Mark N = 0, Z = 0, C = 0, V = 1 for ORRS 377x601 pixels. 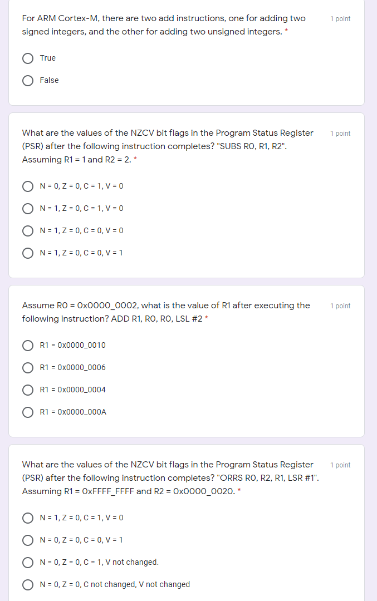[28, 540]
